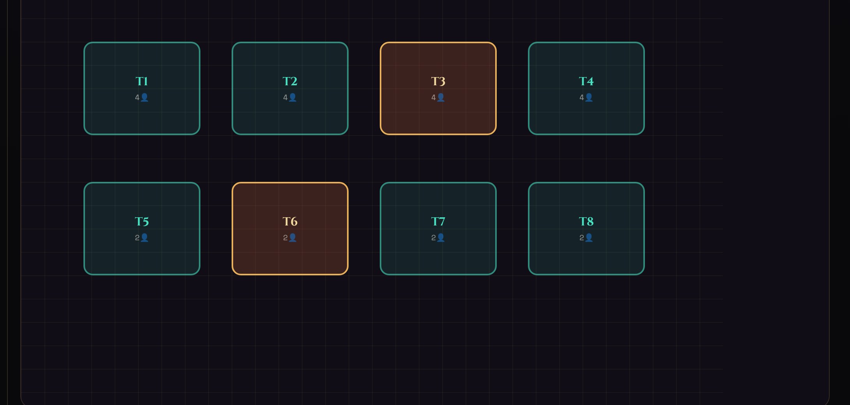Select two-seat table T5

pyautogui.click(x=142, y=229)
